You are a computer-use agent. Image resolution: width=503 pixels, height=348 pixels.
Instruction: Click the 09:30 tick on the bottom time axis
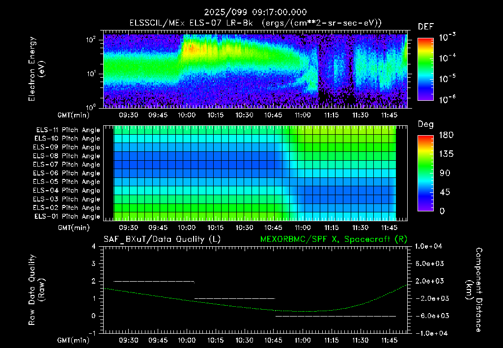129,340
